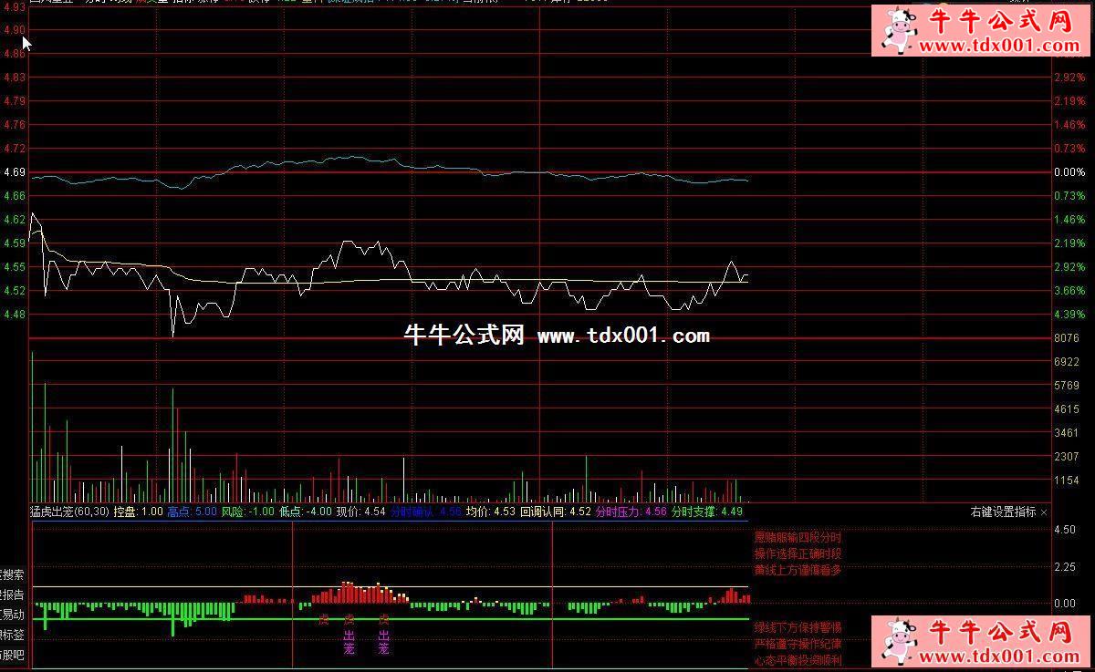The height and width of the screenshot is (672, 1095).
Task: Click the center watermark 牛牛公式网 www.tdx001.com
Action: [556, 336]
